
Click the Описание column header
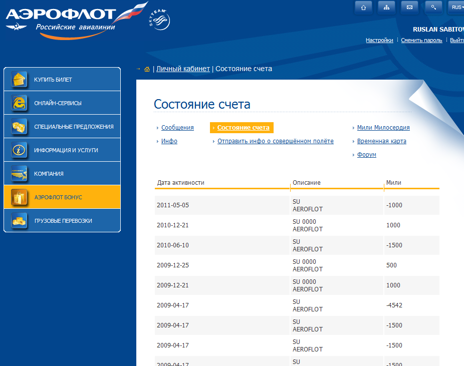[x=307, y=183]
